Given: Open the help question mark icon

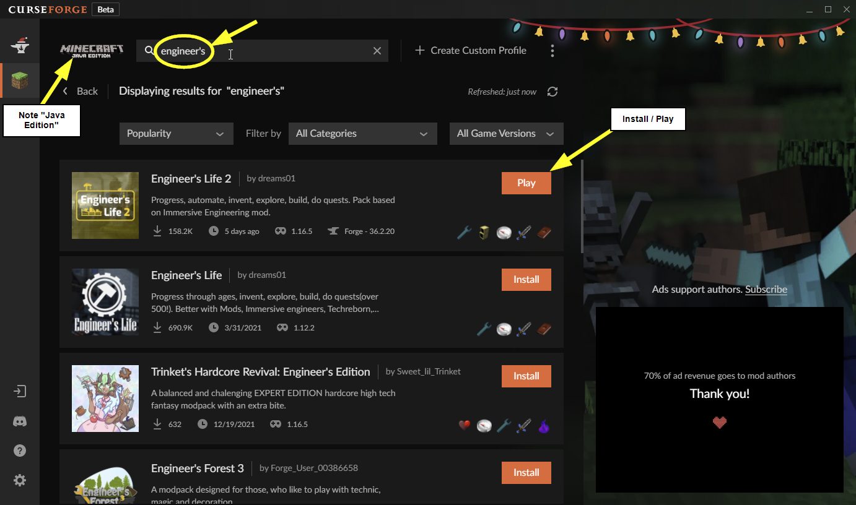Looking at the screenshot, I should 20,451.
